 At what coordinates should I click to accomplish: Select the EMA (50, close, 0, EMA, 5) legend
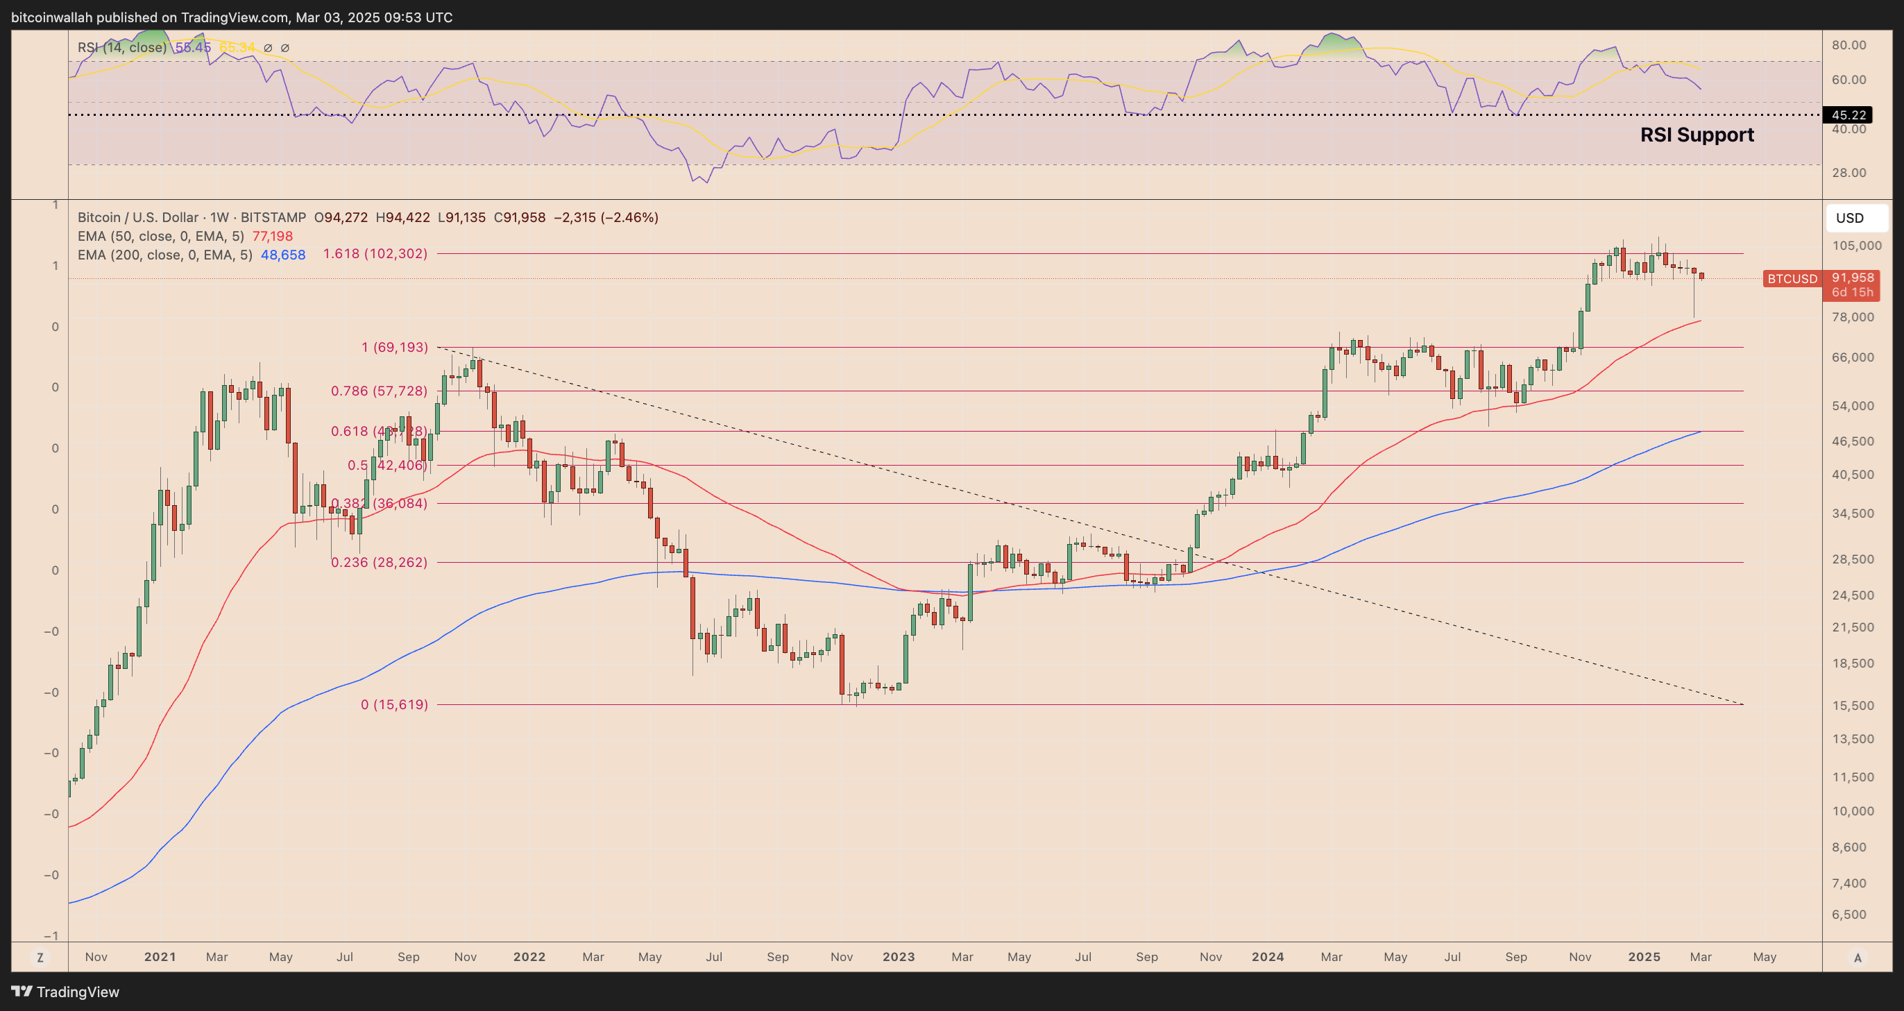(161, 236)
